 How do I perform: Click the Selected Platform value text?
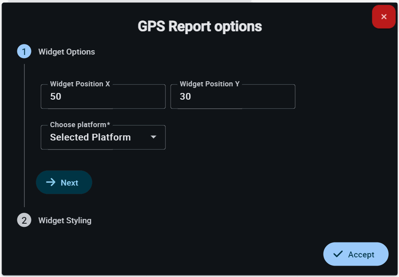90,137
